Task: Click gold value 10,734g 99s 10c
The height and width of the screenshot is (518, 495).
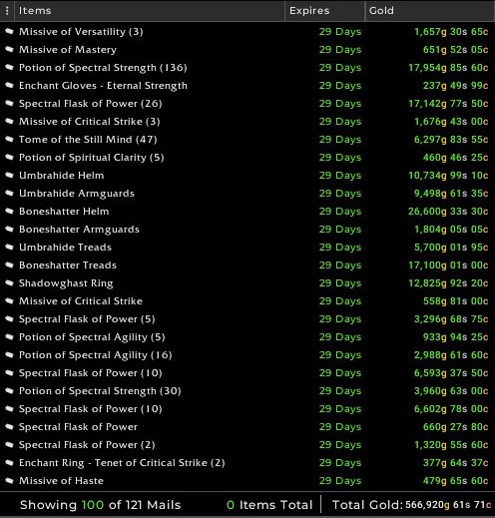Action: point(448,175)
